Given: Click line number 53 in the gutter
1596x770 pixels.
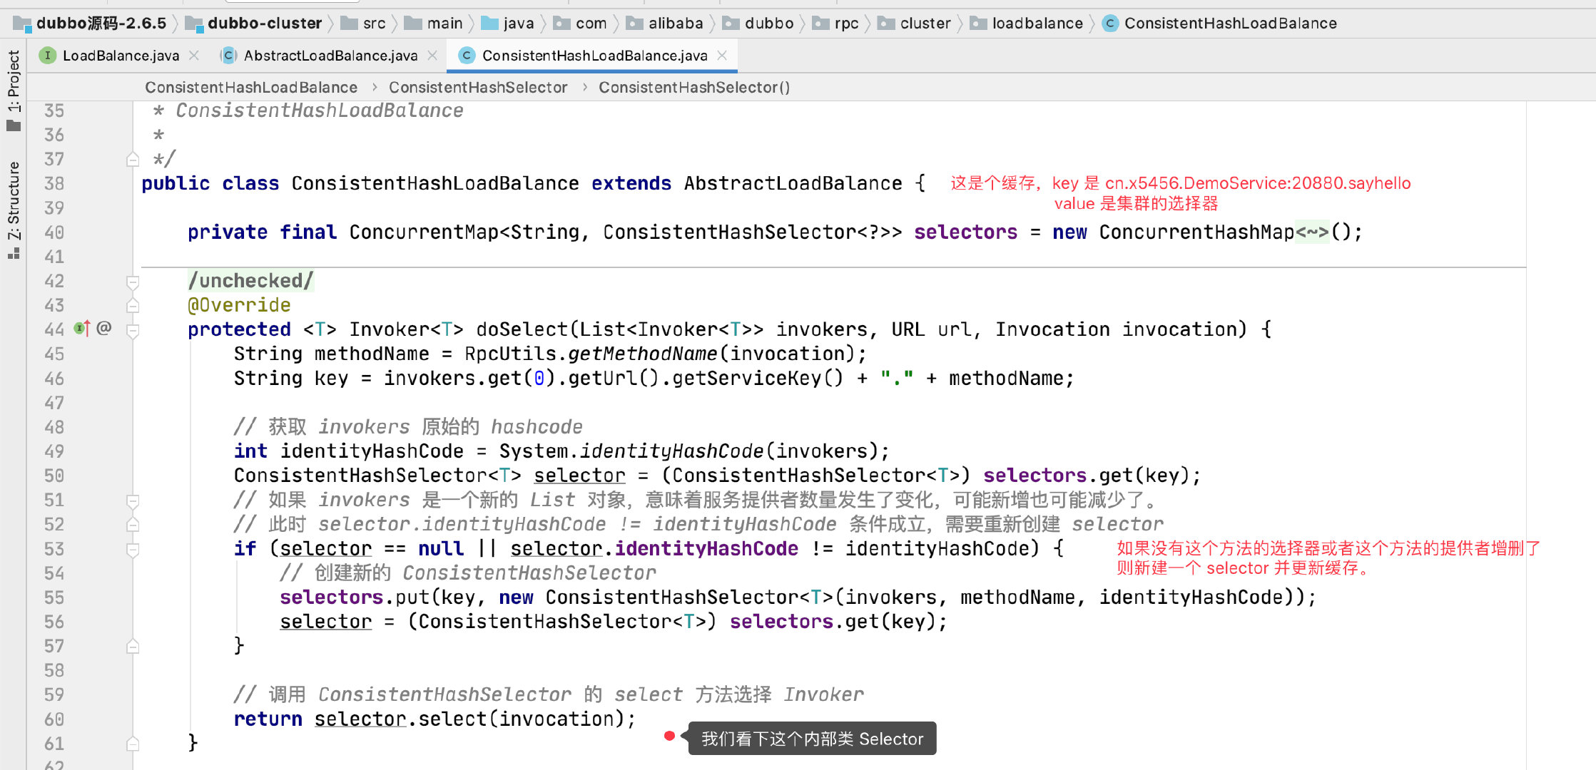Looking at the screenshot, I should [54, 549].
